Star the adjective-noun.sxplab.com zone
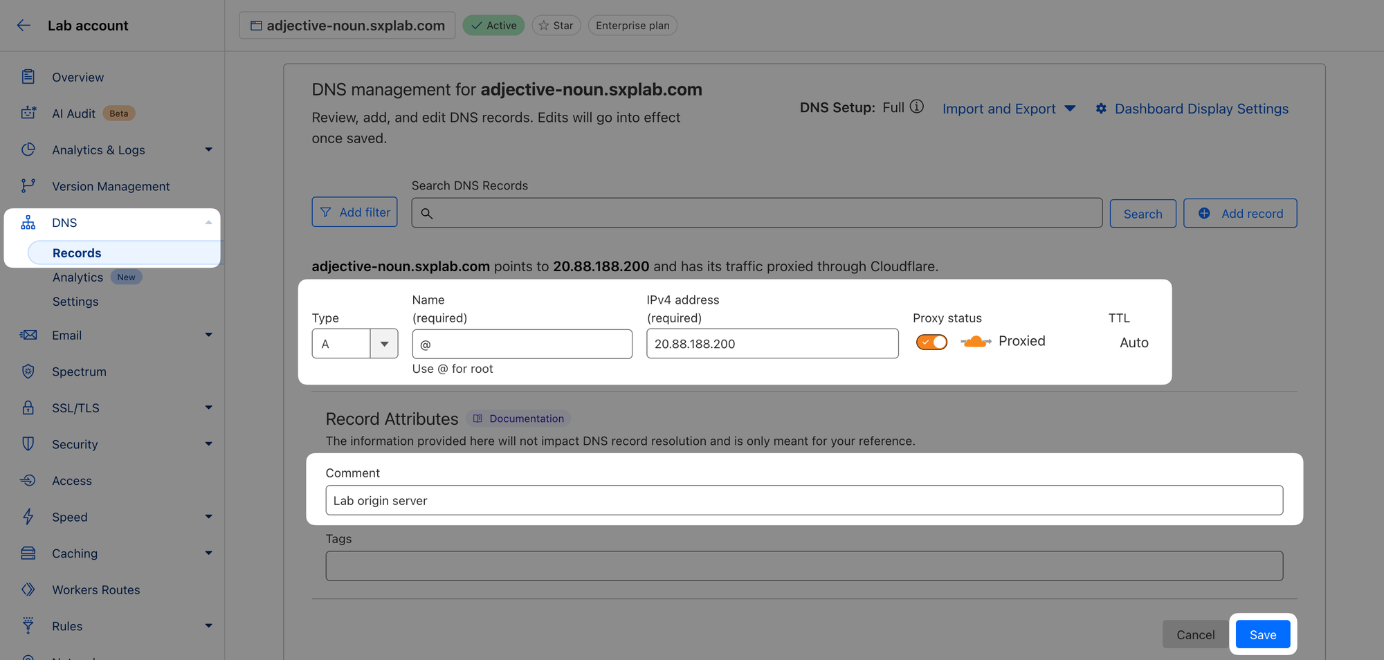Image resolution: width=1384 pixels, height=660 pixels. coord(556,26)
